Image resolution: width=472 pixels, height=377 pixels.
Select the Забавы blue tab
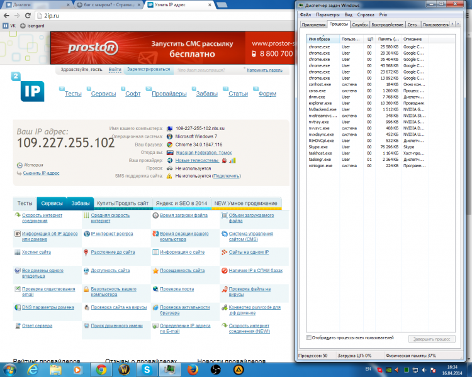tap(81, 203)
